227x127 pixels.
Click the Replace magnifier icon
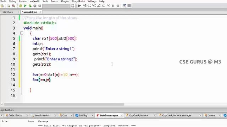(13, 6)
